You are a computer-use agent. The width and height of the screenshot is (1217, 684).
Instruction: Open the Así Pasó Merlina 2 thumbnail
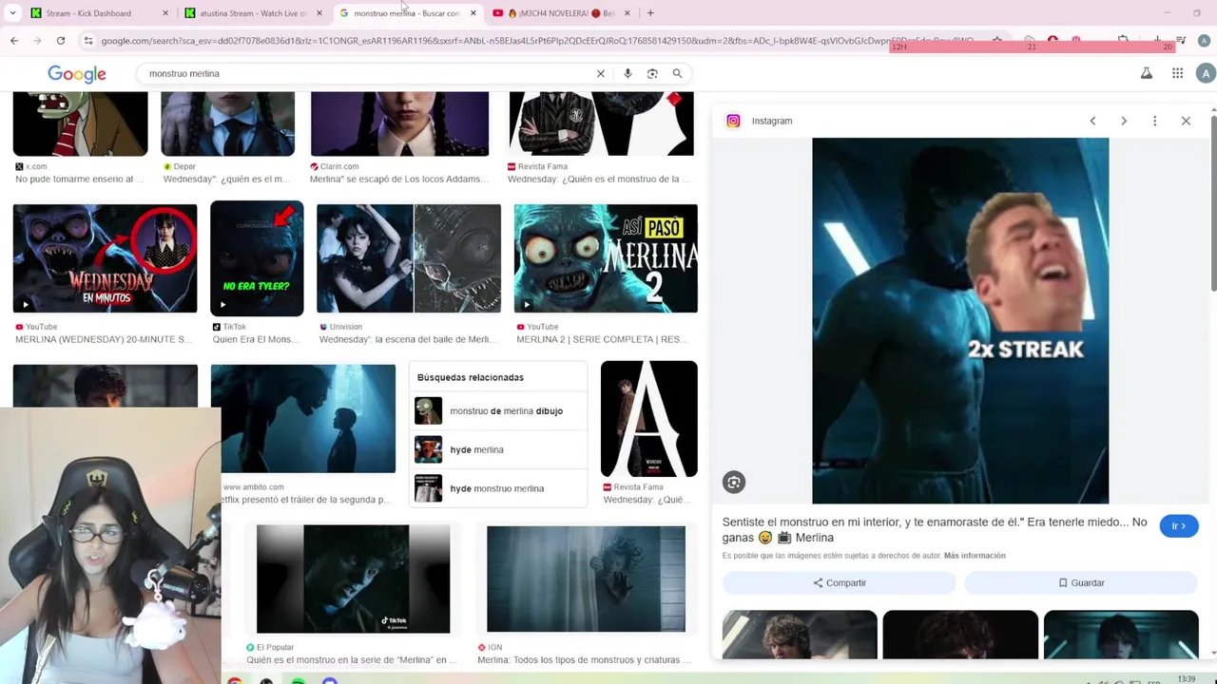point(606,258)
